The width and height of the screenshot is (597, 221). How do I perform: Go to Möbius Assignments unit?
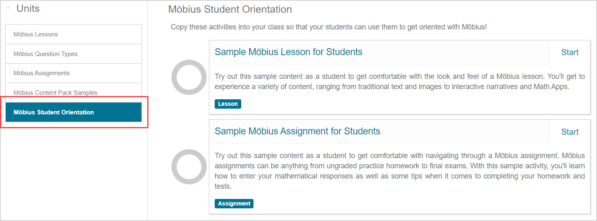(42, 73)
